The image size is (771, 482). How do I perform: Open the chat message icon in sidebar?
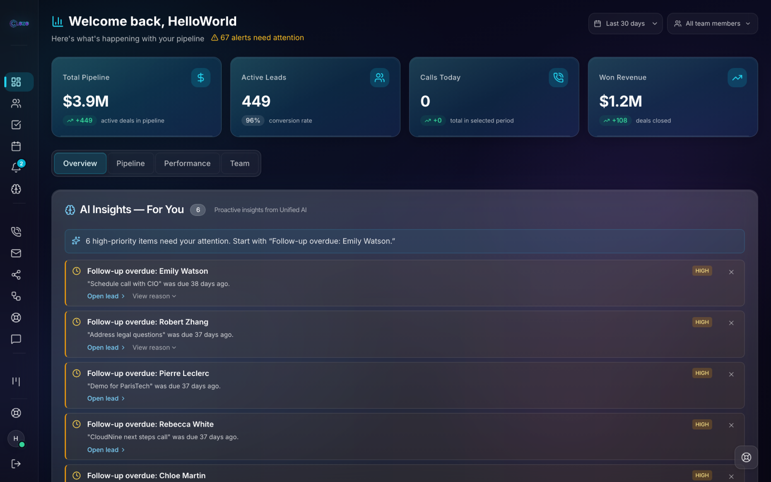click(x=16, y=339)
